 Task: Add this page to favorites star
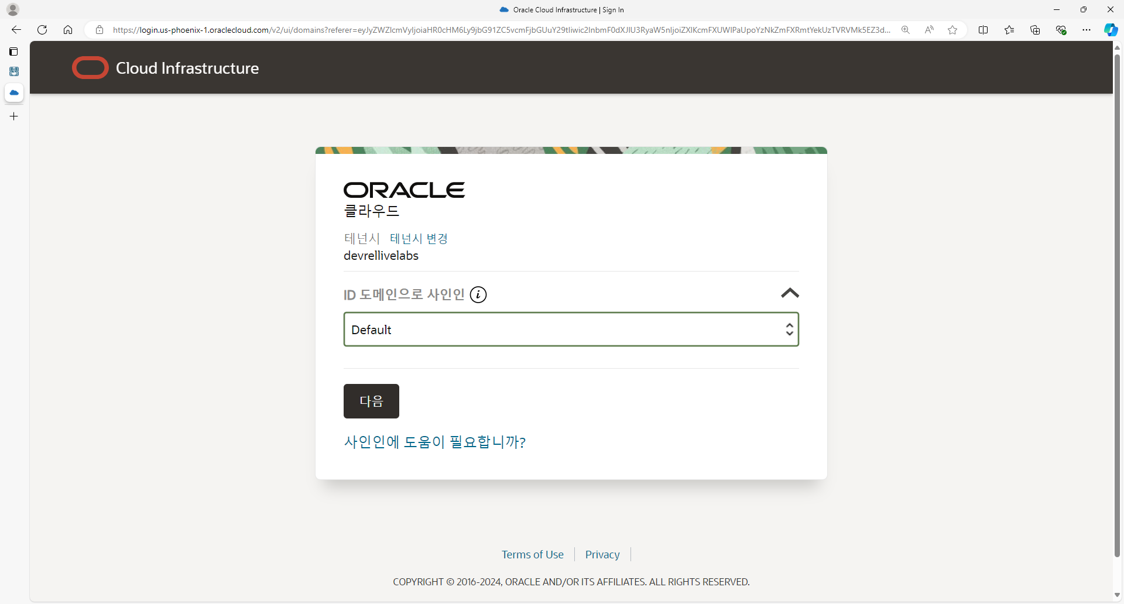point(952,30)
